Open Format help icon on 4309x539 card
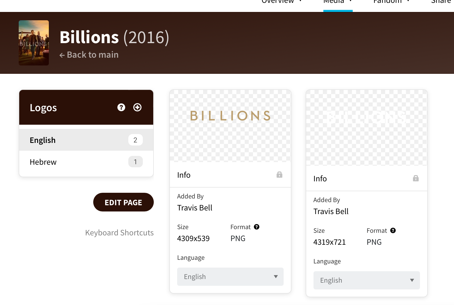Viewport: 454px width, 305px height. (x=257, y=227)
